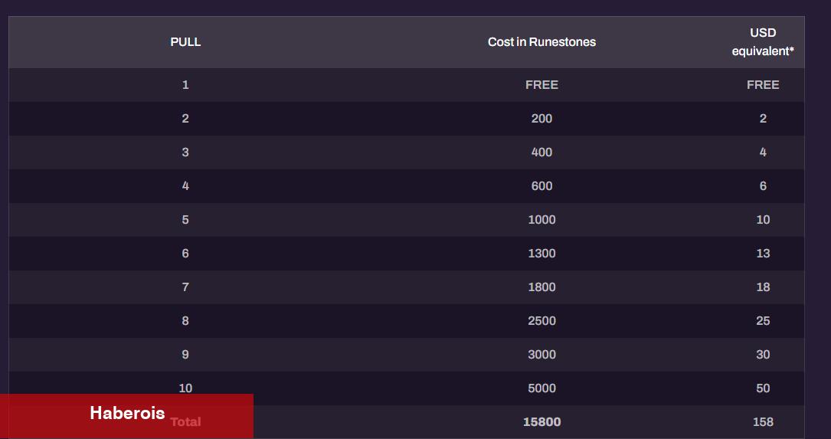Image resolution: width=831 pixels, height=439 pixels.
Task: Select the 3000 Runestones cell
Action: pos(541,355)
